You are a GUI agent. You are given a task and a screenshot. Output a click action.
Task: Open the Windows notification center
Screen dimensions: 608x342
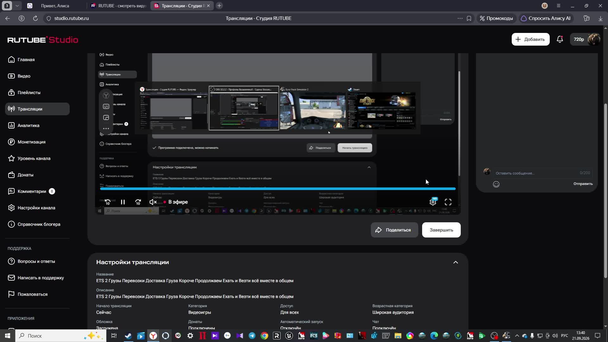598,336
